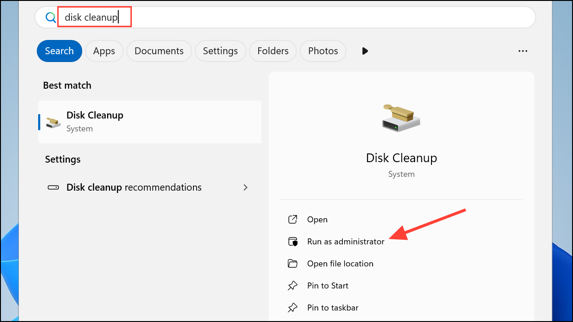The width and height of the screenshot is (573, 322).
Task: Click the search box containing 'disk cleanup'
Action: [285, 17]
